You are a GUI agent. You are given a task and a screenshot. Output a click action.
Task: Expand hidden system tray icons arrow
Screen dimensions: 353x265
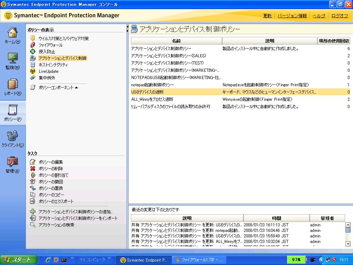(x=322, y=260)
